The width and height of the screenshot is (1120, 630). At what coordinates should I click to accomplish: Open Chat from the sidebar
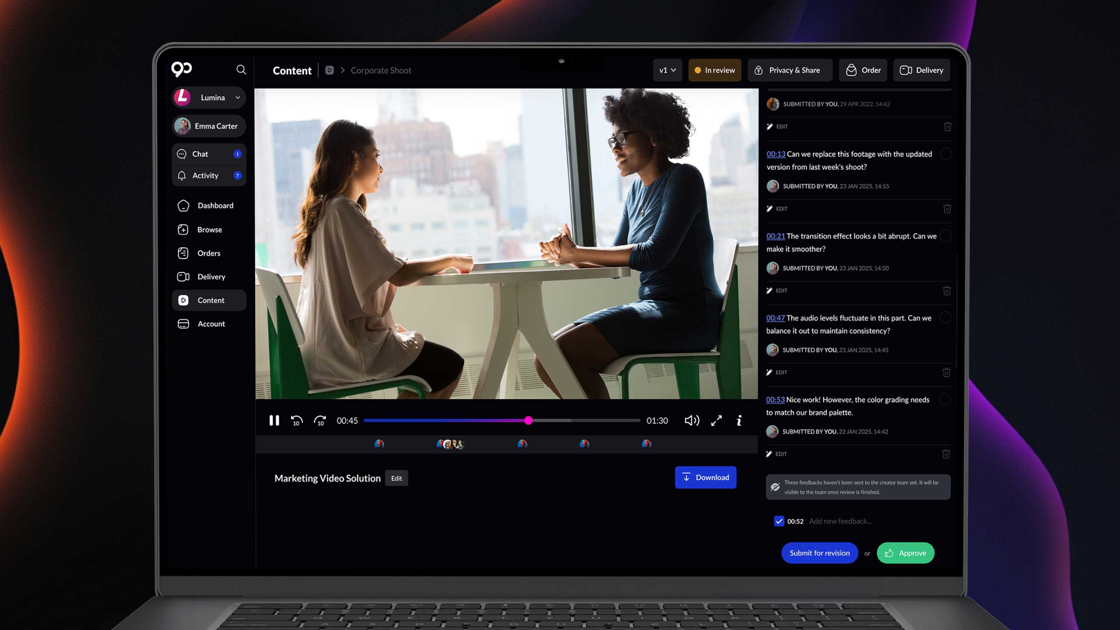[x=209, y=154]
